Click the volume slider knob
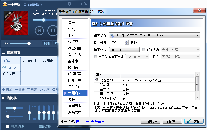The image size is (207, 130). click(x=29, y=43)
